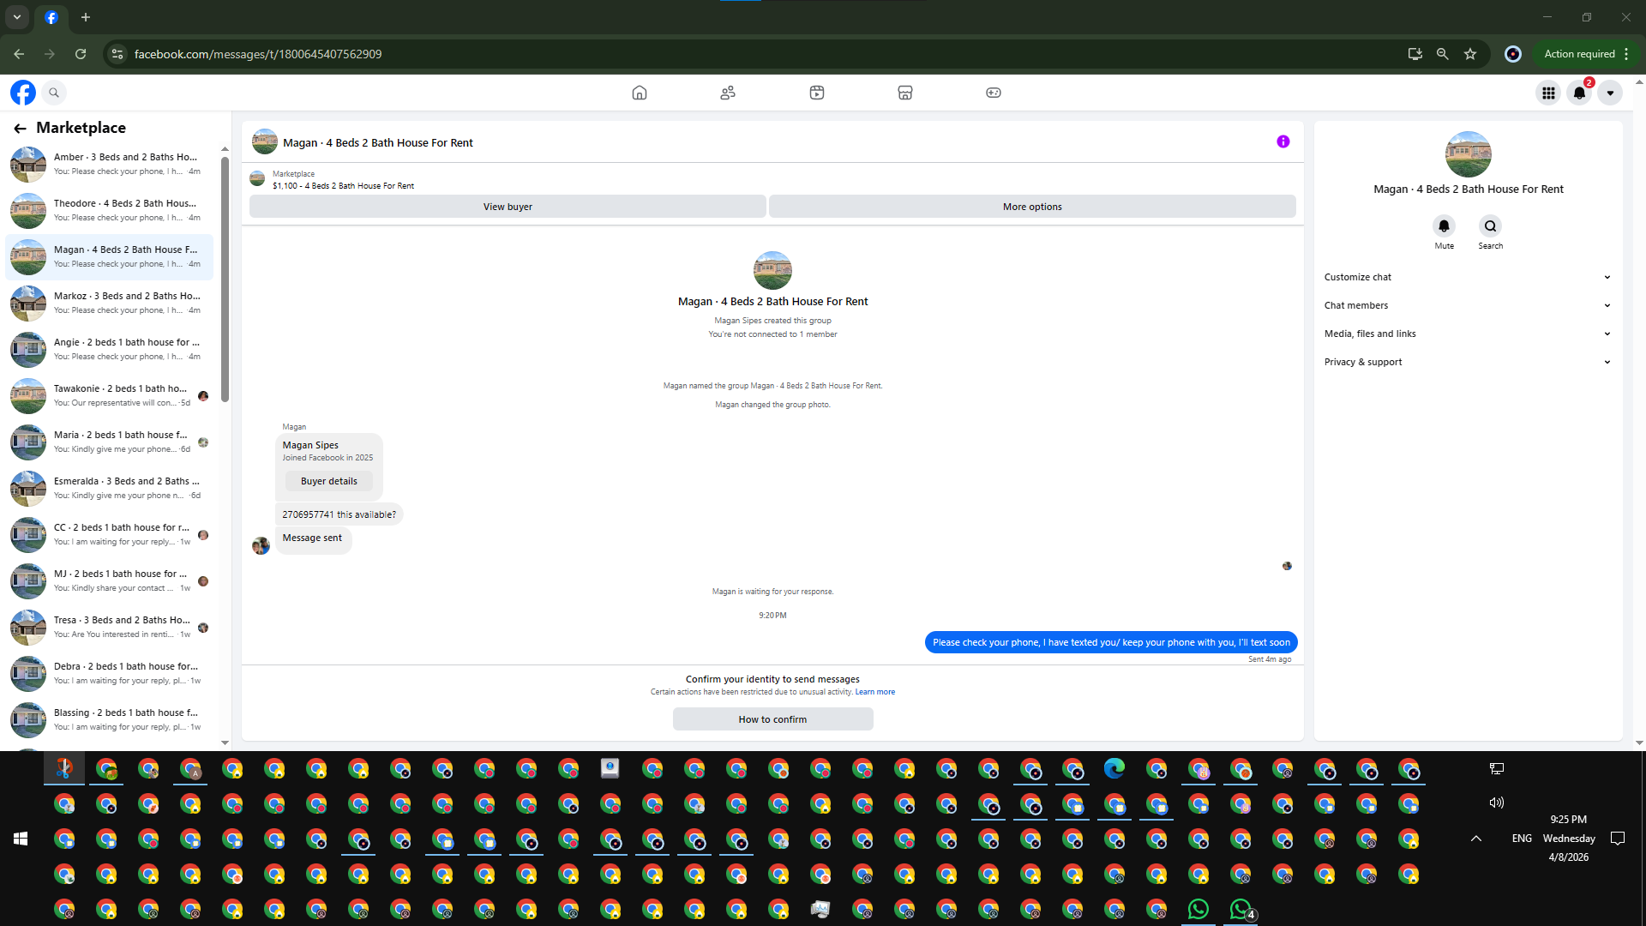Click the View buyer button
Image resolution: width=1646 pixels, height=926 pixels.
click(x=508, y=207)
